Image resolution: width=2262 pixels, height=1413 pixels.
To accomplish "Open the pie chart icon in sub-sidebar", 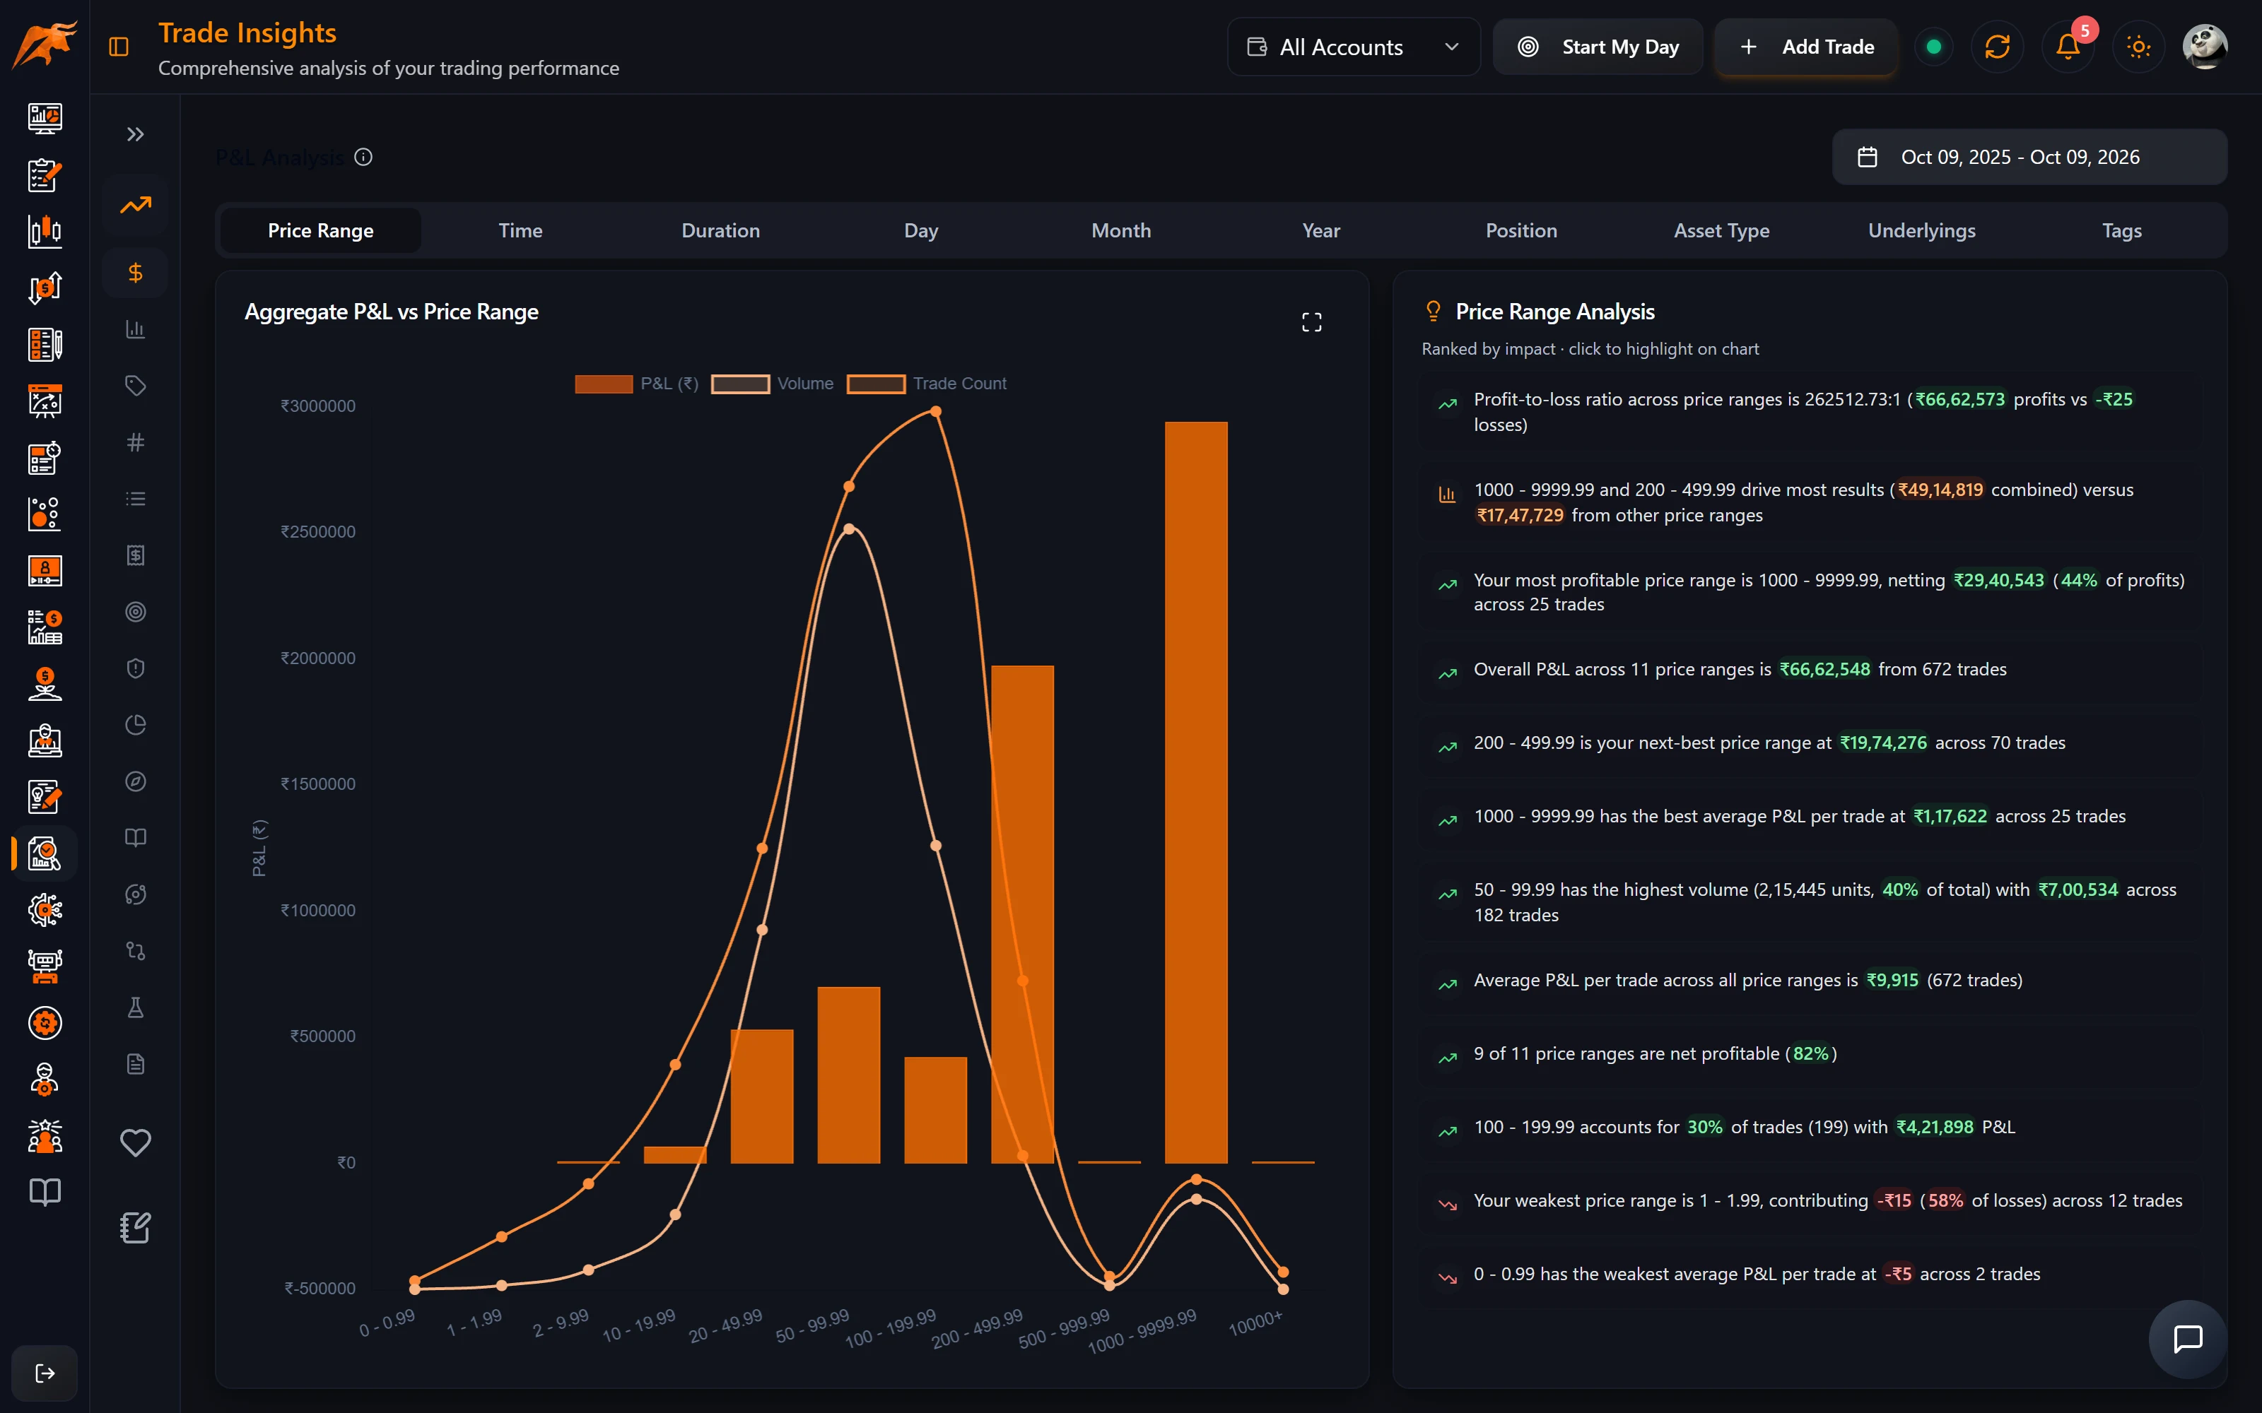I will point(136,725).
